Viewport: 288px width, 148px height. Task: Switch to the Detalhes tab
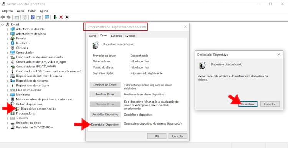pos(116,36)
